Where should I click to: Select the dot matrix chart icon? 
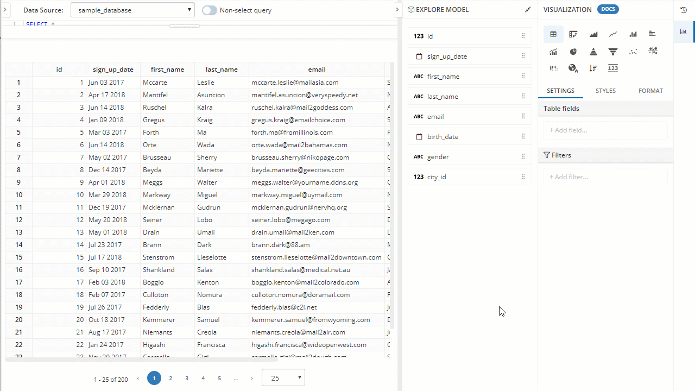[553, 68]
